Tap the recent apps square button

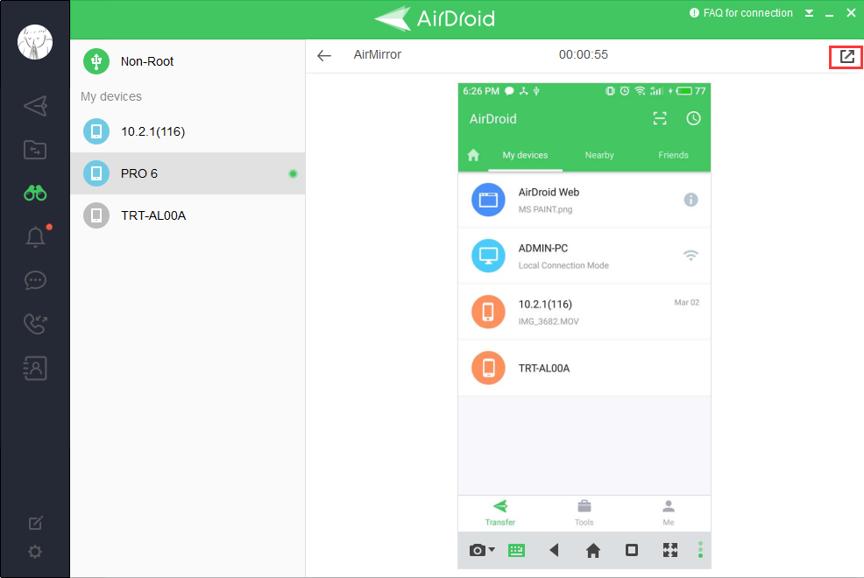coord(632,550)
